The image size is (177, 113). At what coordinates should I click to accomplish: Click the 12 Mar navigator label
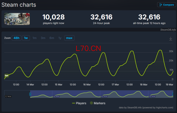coord(8,96)
